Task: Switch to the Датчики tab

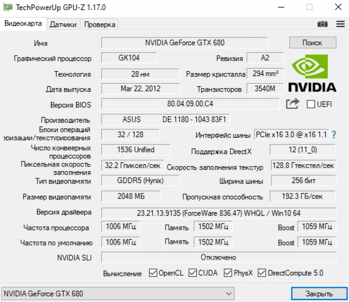Action: [x=62, y=24]
